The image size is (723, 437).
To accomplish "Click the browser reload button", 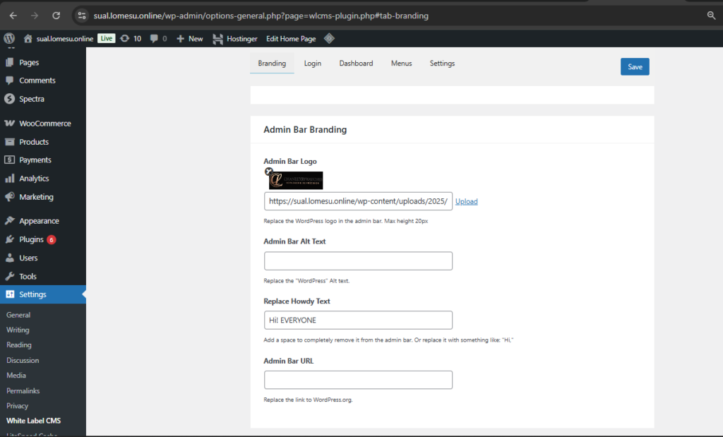I will (x=56, y=15).
